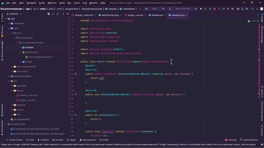Viewport: 264px width, 148px height.
Task: Open the Android project view dropdown
Action: pos(14,14)
